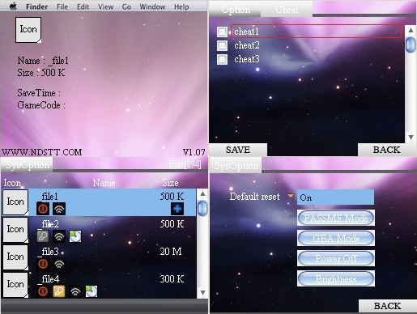Open the Finder menu

pyautogui.click(x=36, y=6)
